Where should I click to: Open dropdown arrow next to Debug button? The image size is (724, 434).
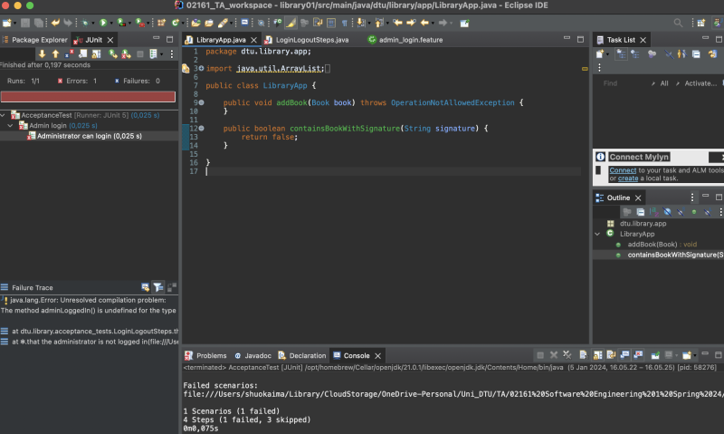(92, 24)
